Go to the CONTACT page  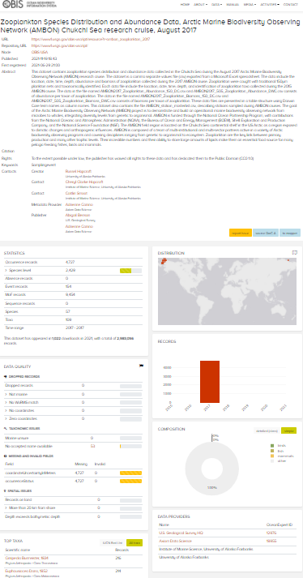click(291, 4)
